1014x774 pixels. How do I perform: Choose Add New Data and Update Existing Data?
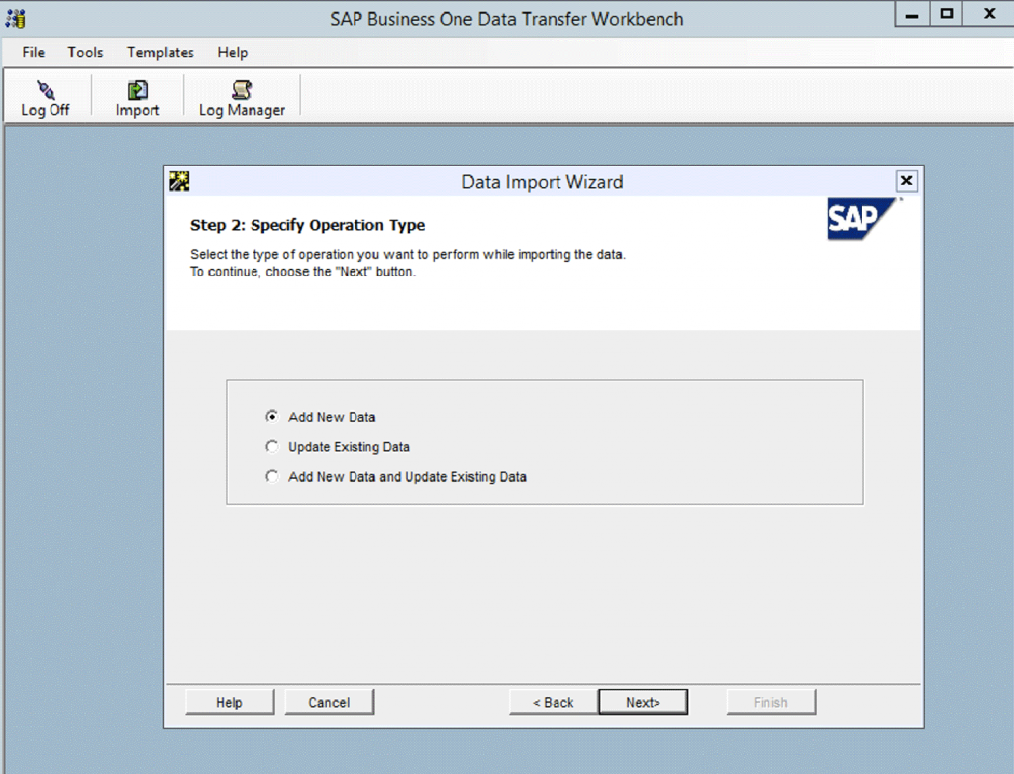[271, 476]
